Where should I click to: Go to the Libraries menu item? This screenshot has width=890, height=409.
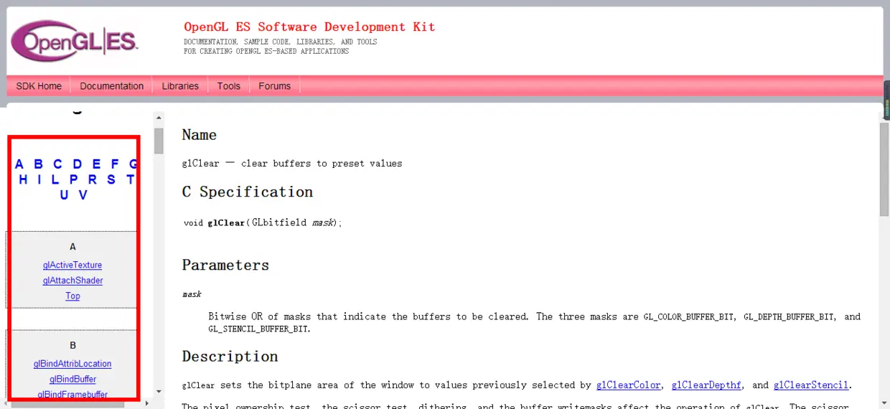(x=180, y=86)
